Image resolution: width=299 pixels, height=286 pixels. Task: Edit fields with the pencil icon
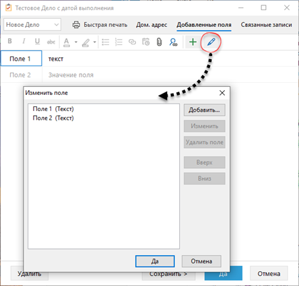(x=211, y=42)
